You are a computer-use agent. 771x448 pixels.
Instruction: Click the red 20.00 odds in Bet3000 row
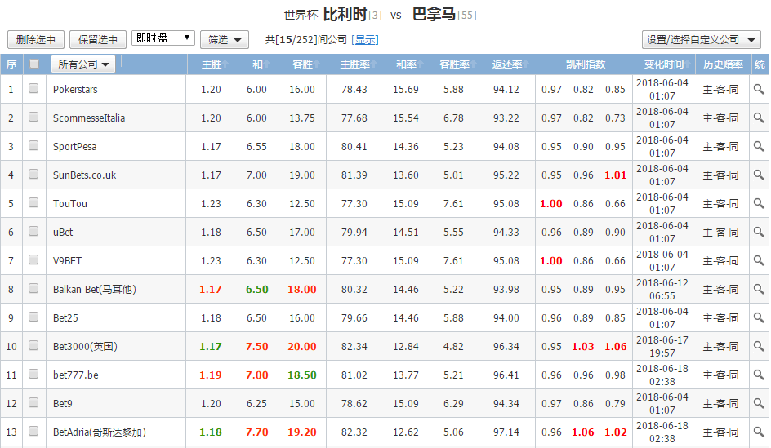[x=302, y=346]
